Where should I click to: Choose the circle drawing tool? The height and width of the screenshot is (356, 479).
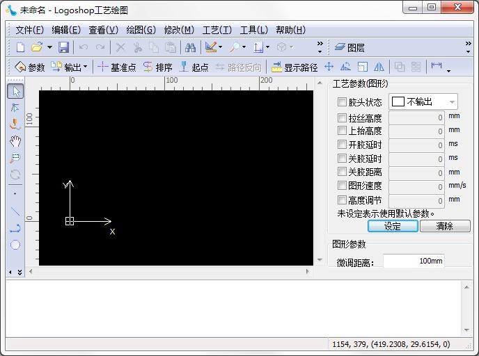point(15,245)
